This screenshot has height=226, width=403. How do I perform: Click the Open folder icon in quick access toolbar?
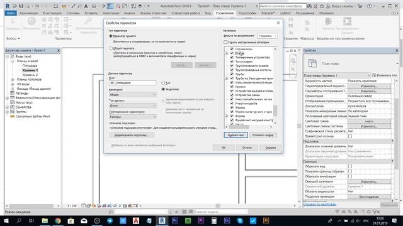tap(15, 6)
